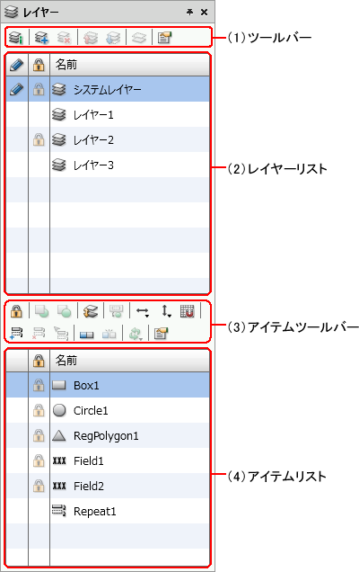Viewport: 359px width, 572px height.
Task: Pin the レイヤー panel
Action: [x=189, y=12]
